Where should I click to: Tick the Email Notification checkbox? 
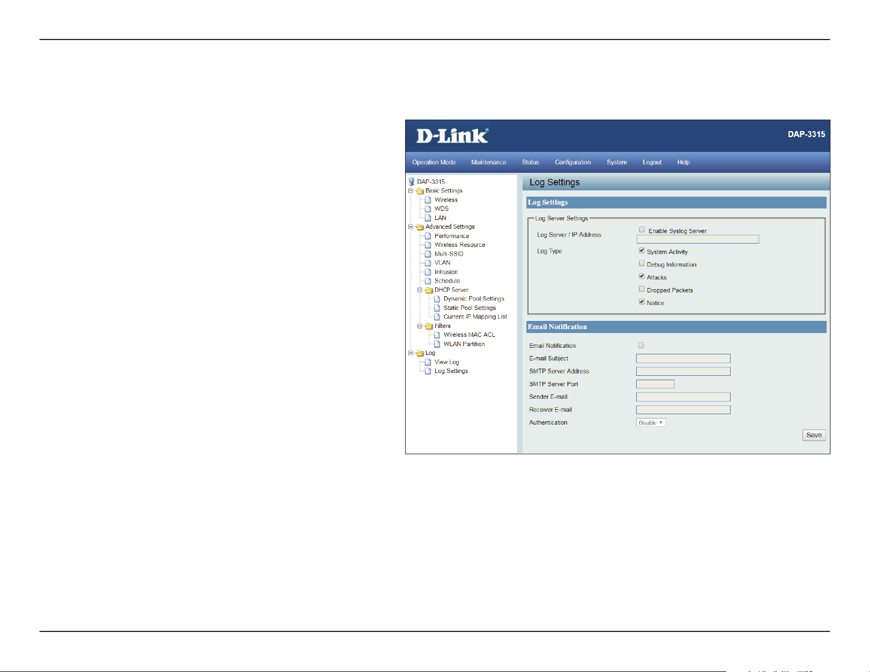tap(641, 345)
